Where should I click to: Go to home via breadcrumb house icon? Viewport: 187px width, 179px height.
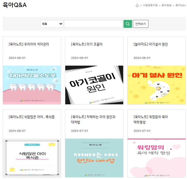pyautogui.click(x=137, y=5)
